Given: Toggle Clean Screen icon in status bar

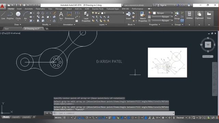Looking at the screenshot, I should pyautogui.click(x=213, y=118).
